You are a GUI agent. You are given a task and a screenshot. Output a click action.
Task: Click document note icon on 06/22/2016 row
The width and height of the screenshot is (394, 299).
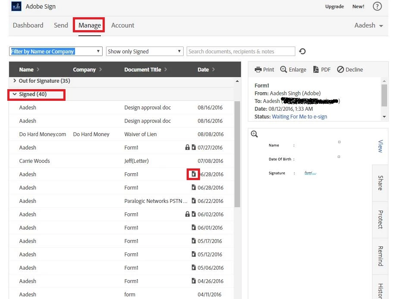pos(194,201)
